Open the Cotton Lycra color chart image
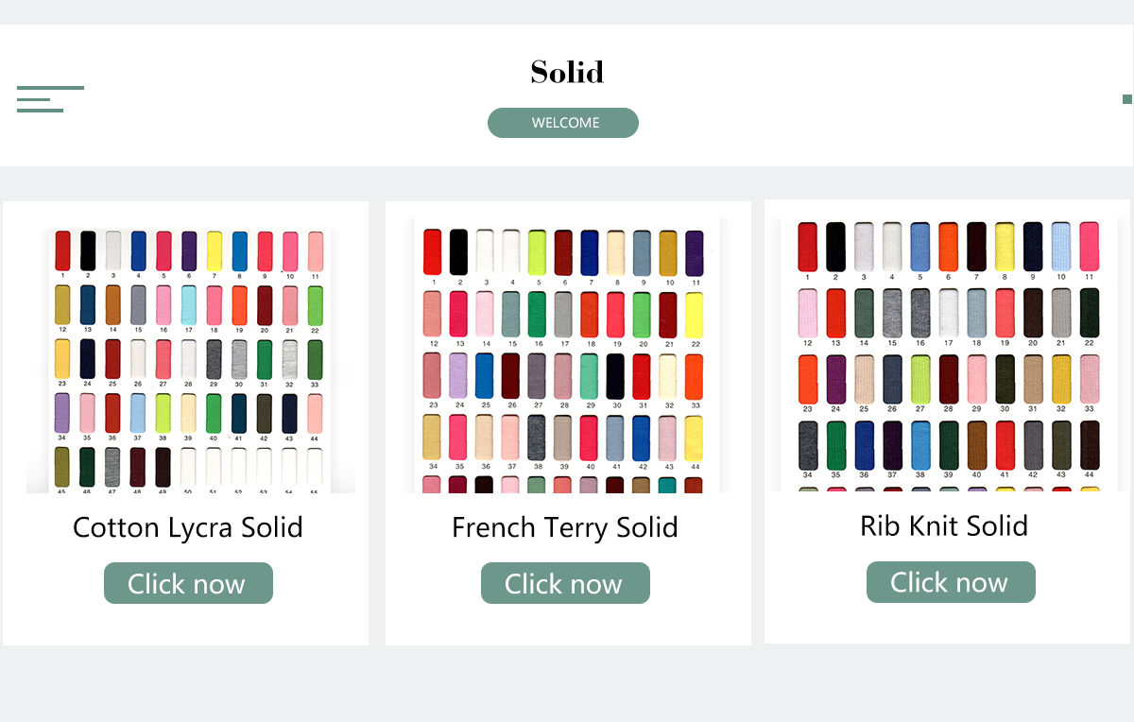Screen dimensions: 1134x722 (x=190, y=361)
